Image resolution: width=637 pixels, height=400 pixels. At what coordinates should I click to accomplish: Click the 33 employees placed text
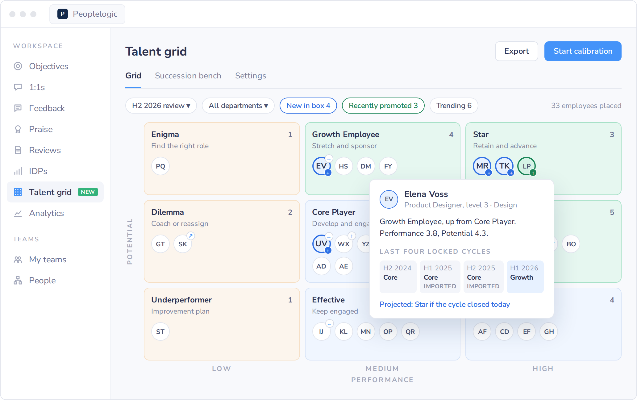click(x=586, y=106)
